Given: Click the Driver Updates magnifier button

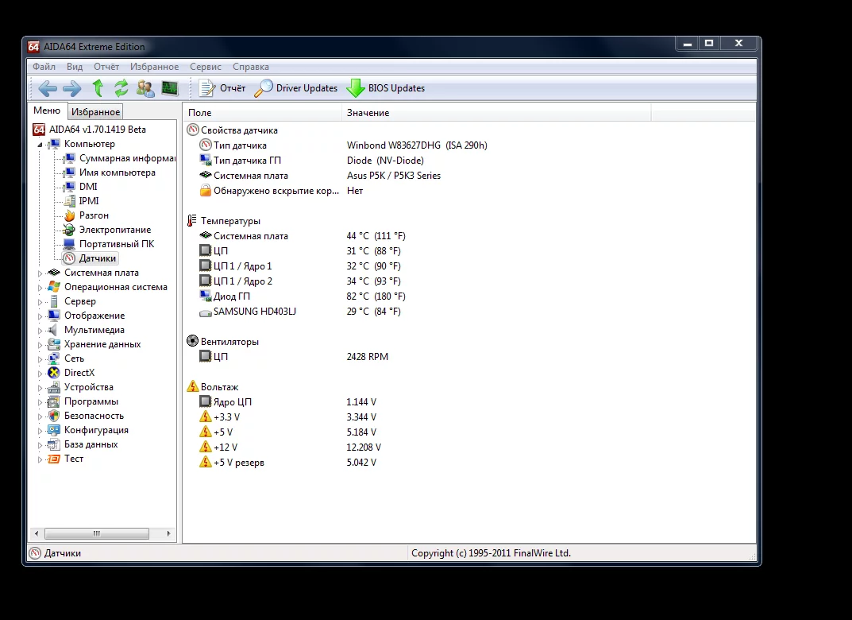Looking at the screenshot, I should coord(296,88).
